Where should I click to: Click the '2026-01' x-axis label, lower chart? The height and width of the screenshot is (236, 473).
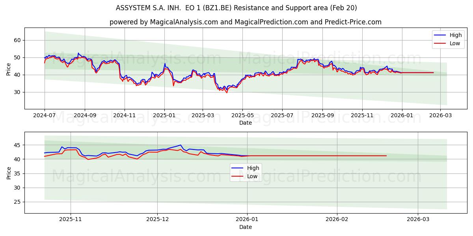click(247, 220)
